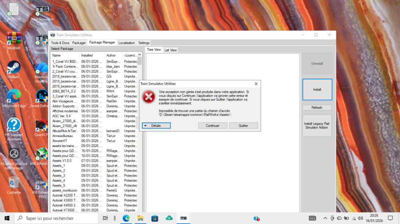Open the Microsoft OneDrive desktop icon

(x=41, y=73)
